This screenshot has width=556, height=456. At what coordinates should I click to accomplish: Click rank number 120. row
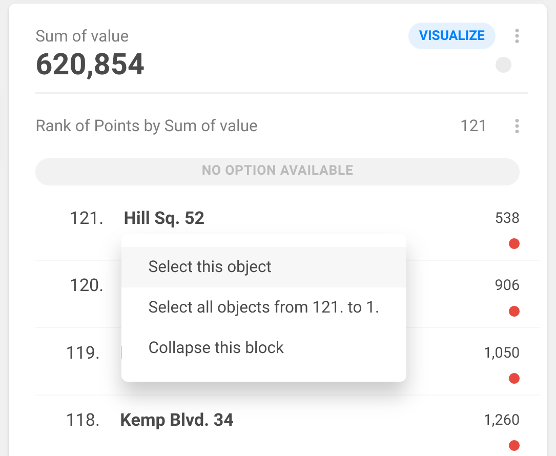[x=87, y=285]
